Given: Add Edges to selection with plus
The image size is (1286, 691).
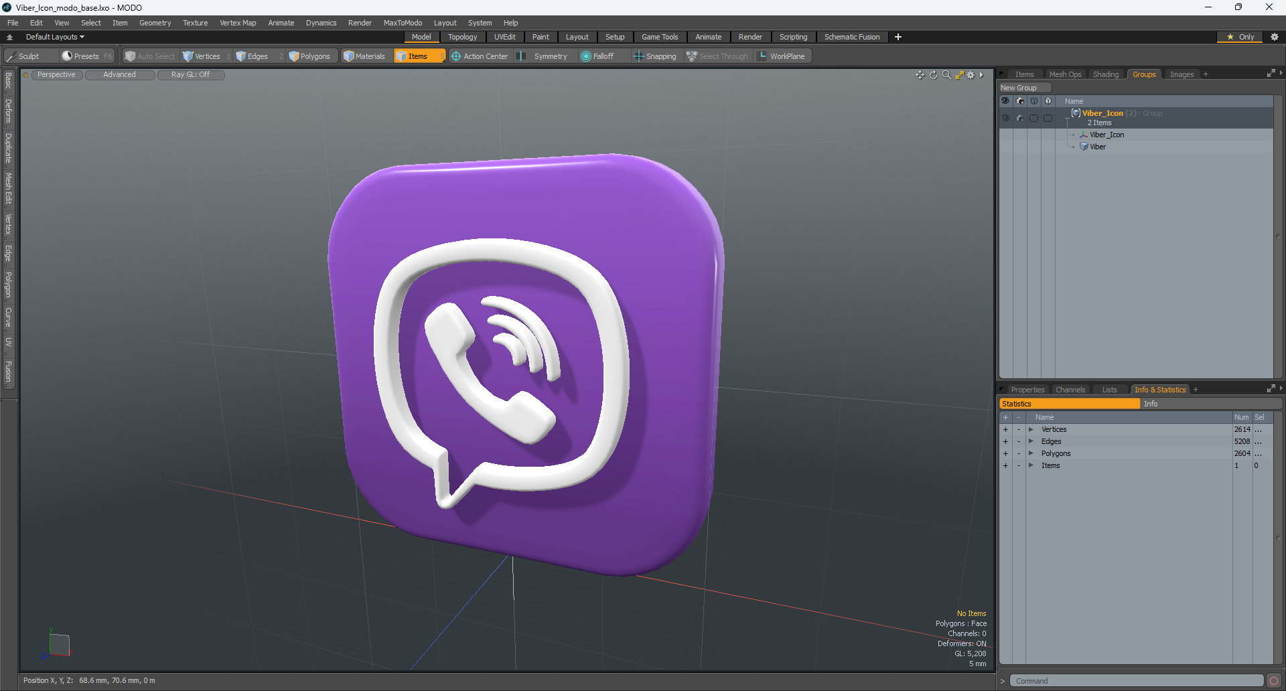Looking at the screenshot, I should pos(1005,441).
